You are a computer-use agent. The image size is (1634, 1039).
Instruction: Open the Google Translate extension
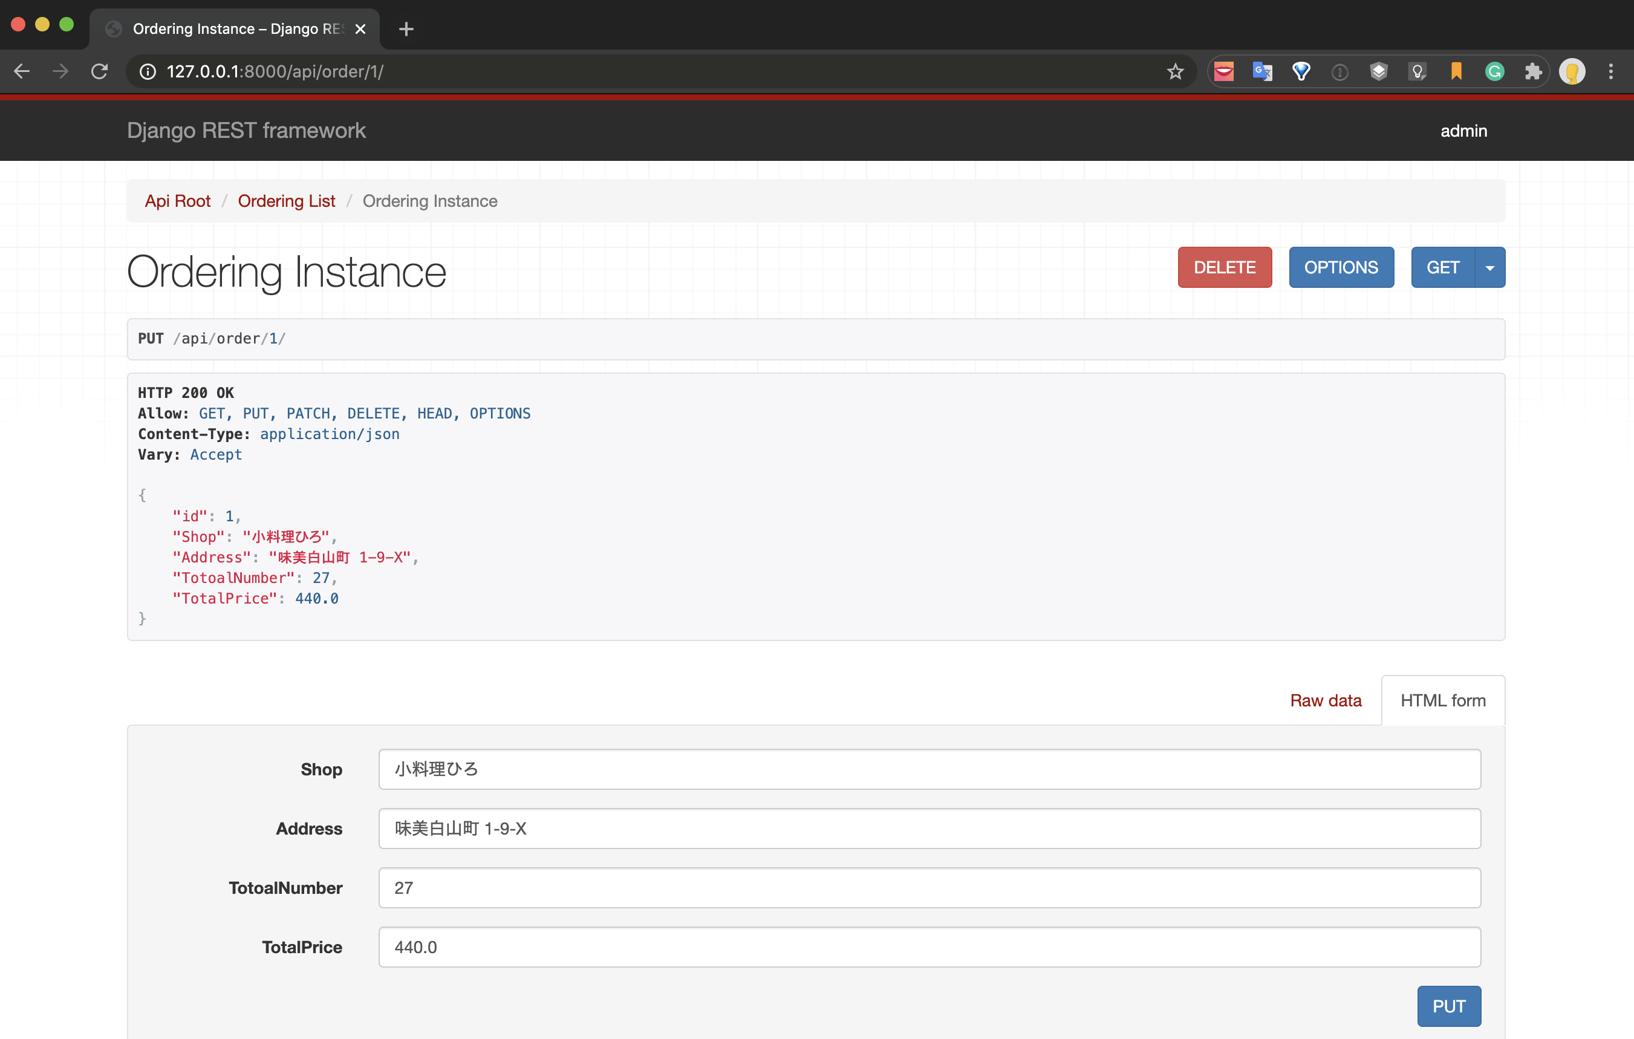point(1261,71)
